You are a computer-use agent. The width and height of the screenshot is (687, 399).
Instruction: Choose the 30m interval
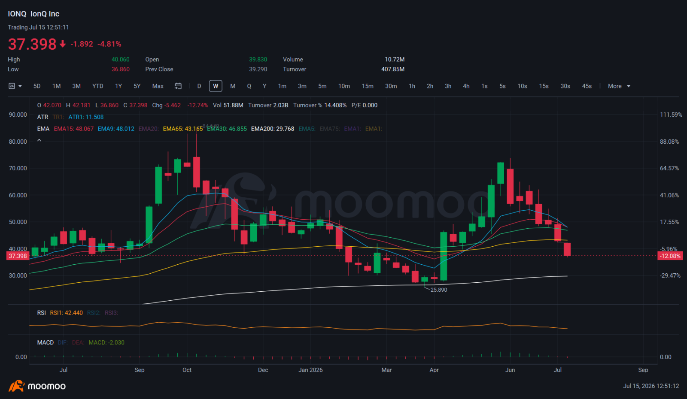click(x=391, y=86)
